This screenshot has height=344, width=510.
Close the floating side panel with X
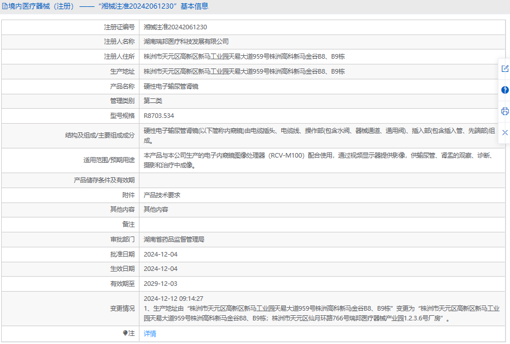click(505, 132)
